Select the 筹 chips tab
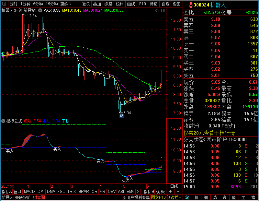 [253, 197]
